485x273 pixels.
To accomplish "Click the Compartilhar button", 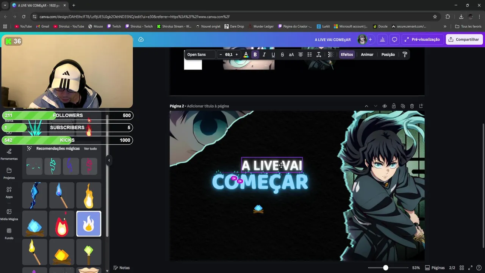I will 464,39.
